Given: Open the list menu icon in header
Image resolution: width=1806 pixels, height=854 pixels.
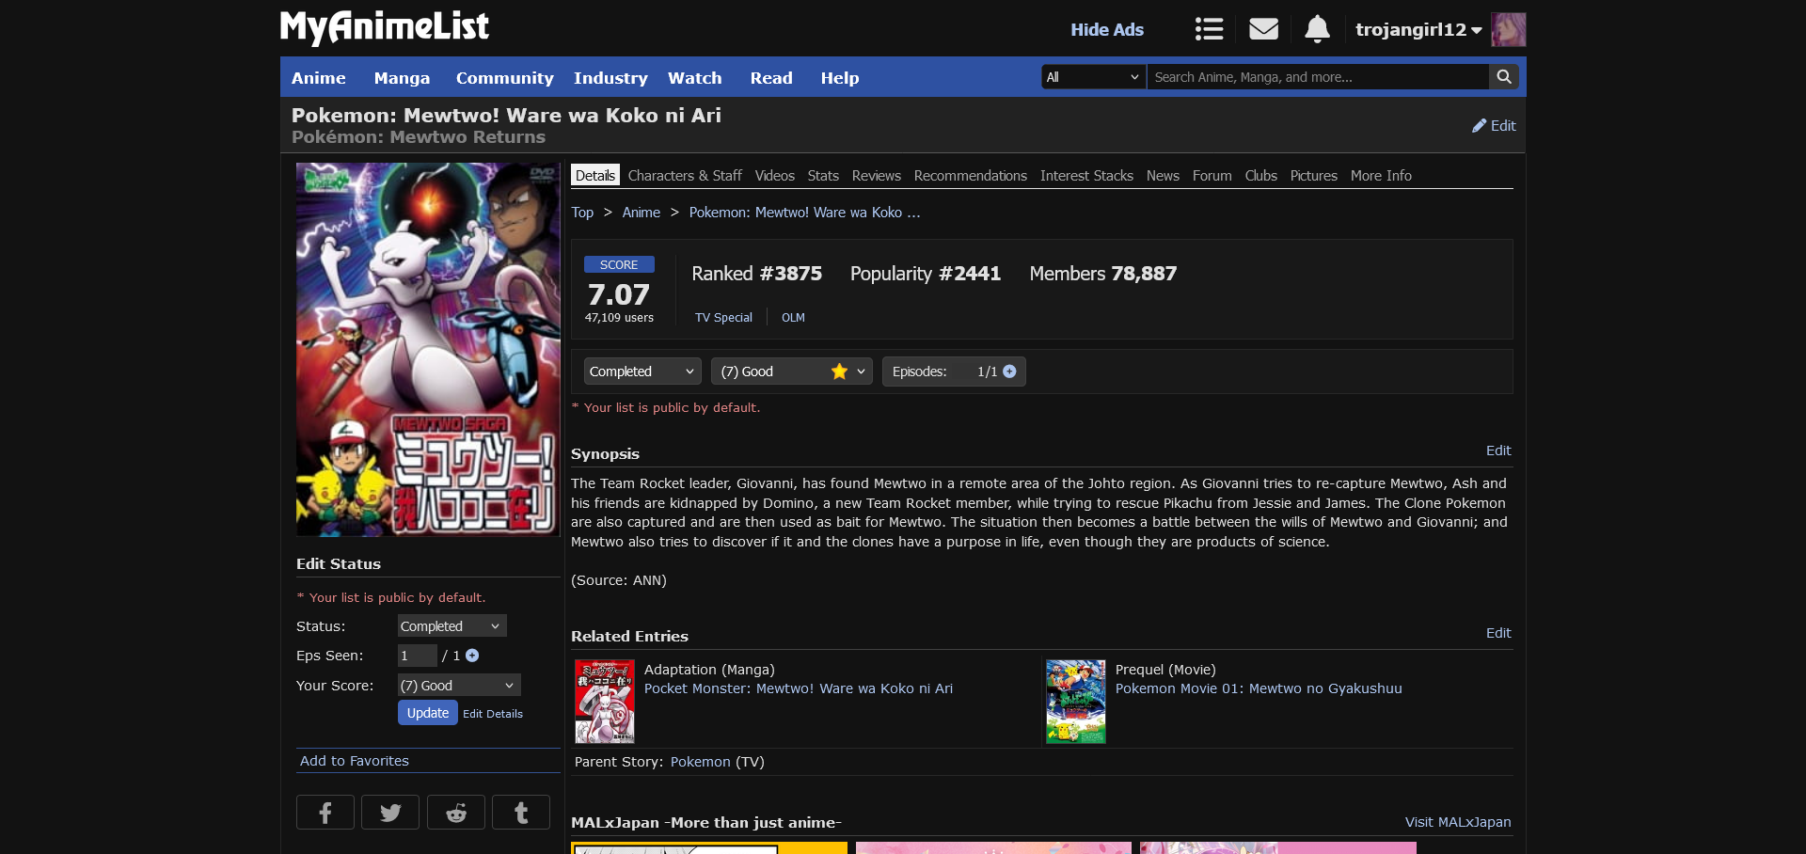Looking at the screenshot, I should point(1209,29).
